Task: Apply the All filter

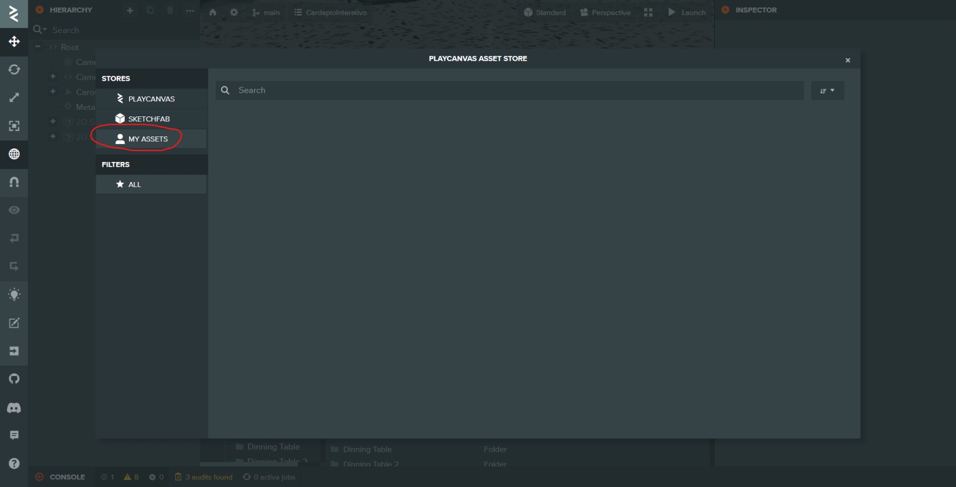Action: pos(134,185)
